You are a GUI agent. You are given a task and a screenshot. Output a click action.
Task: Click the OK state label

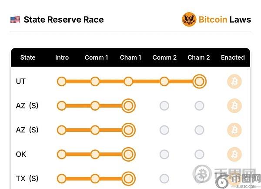pyautogui.click(x=21, y=154)
